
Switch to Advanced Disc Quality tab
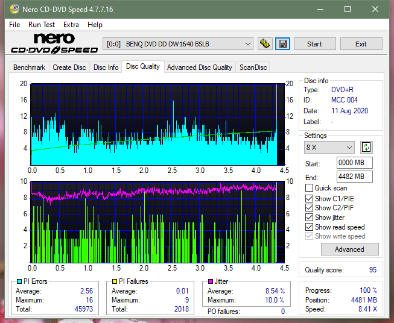coord(200,67)
